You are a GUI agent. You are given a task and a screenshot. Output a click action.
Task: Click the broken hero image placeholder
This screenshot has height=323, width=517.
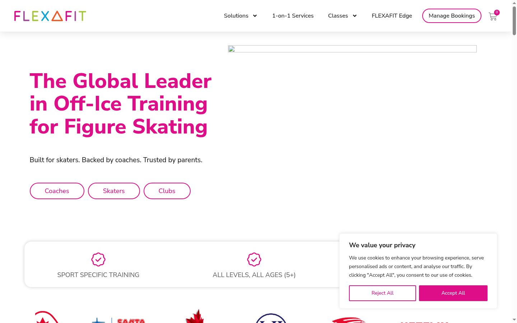[352, 49]
